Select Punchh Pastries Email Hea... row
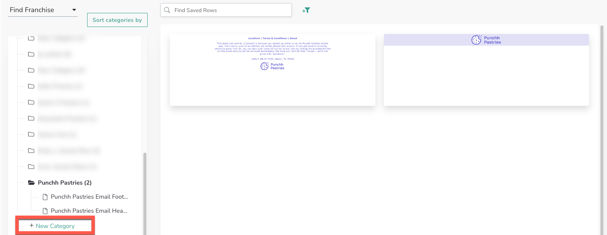 pos(85,211)
